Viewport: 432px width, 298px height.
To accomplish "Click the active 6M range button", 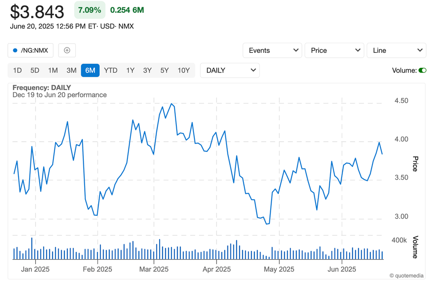I will [x=90, y=70].
